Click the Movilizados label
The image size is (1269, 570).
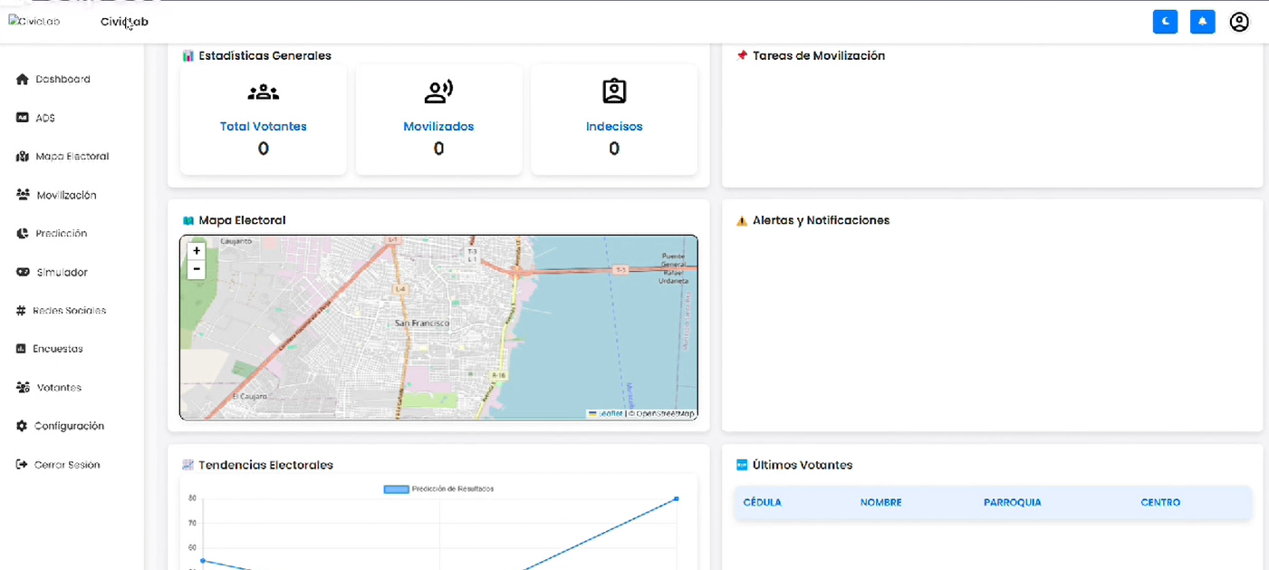[x=438, y=127]
